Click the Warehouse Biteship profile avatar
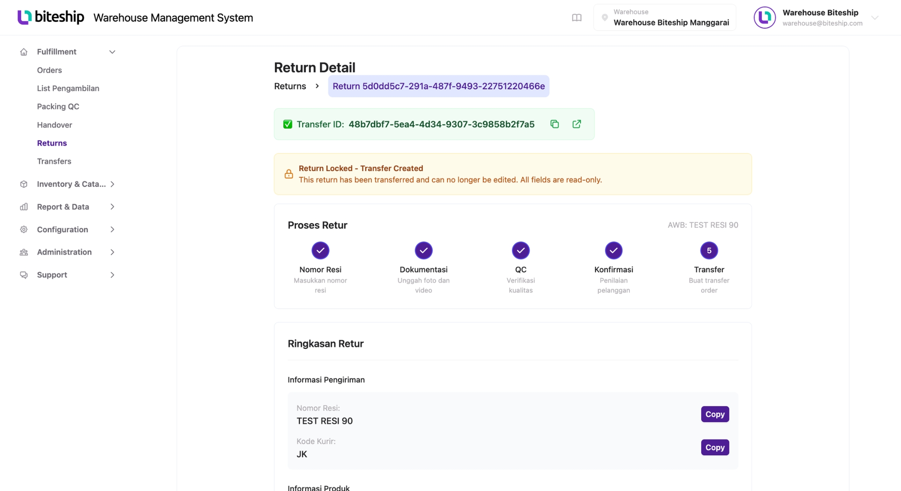The image size is (901, 491). click(765, 18)
